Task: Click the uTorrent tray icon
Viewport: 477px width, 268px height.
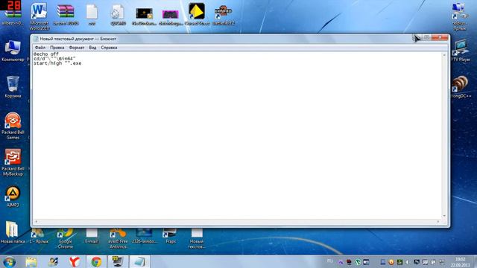Action: click(x=358, y=261)
